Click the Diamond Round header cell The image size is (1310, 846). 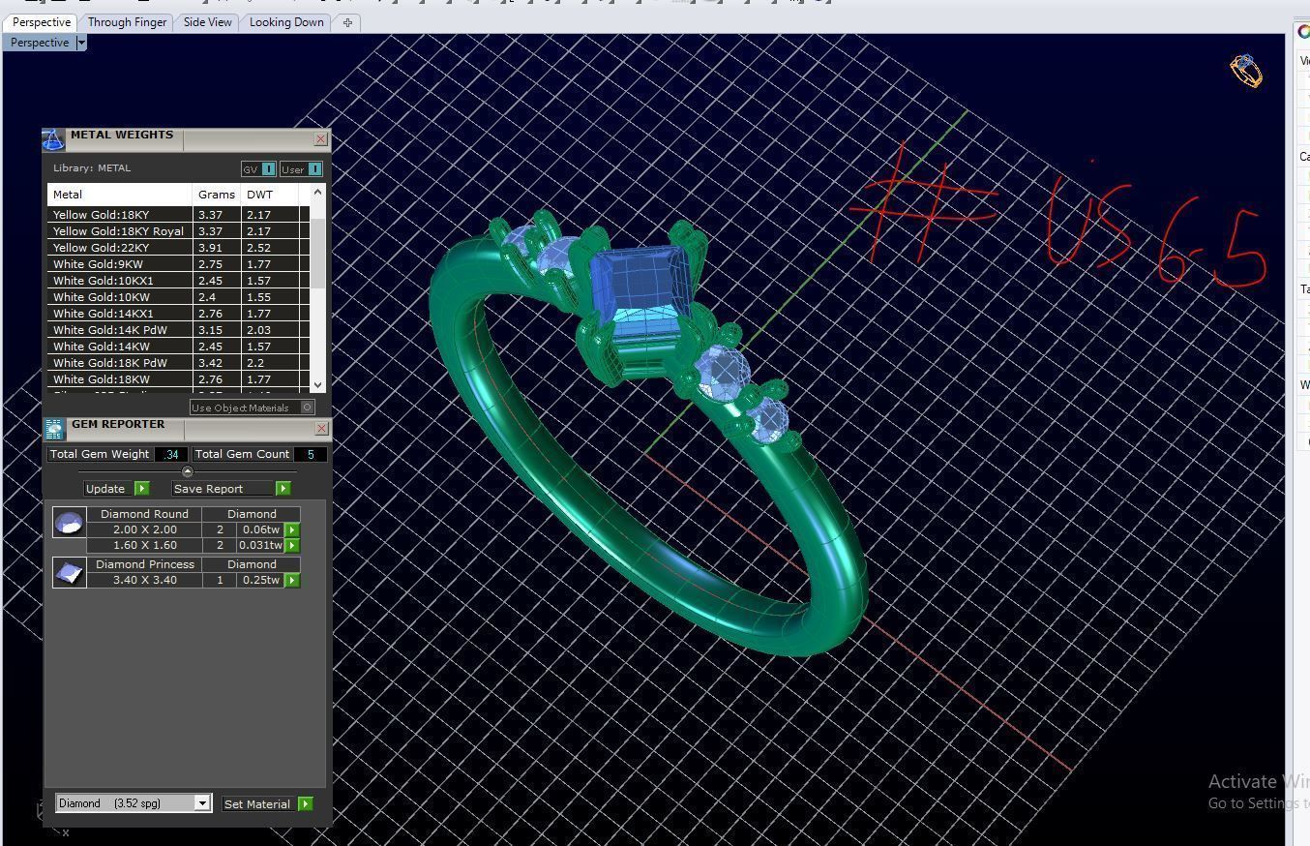click(x=145, y=514)
